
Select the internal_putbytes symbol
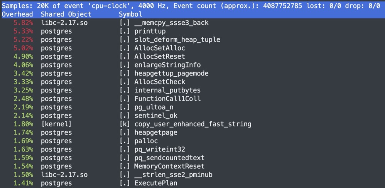point(167,90)
